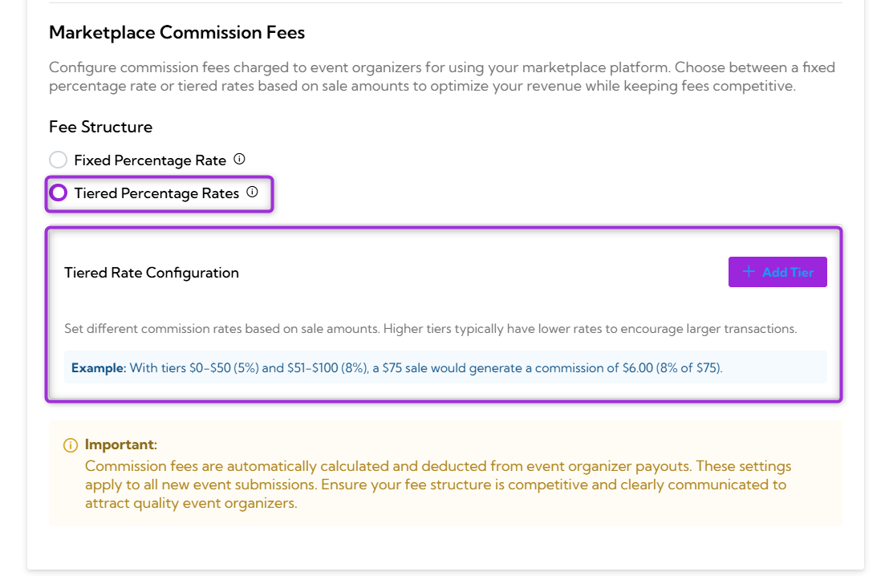Click the Important warning notice text

437,484
